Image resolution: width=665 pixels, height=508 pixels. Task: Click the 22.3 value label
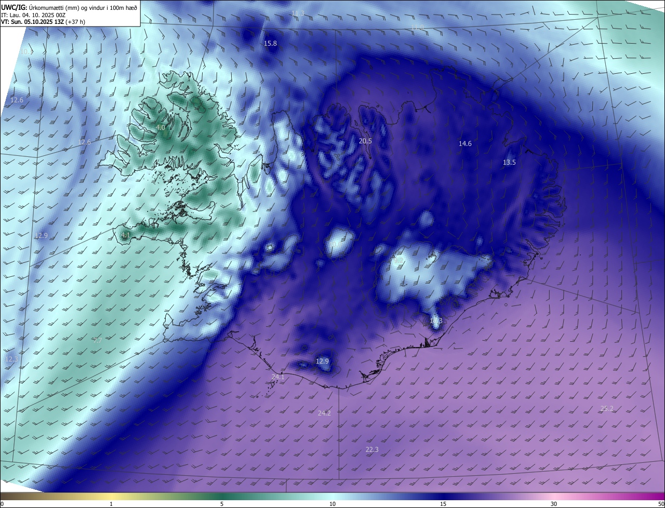point(372,450)
